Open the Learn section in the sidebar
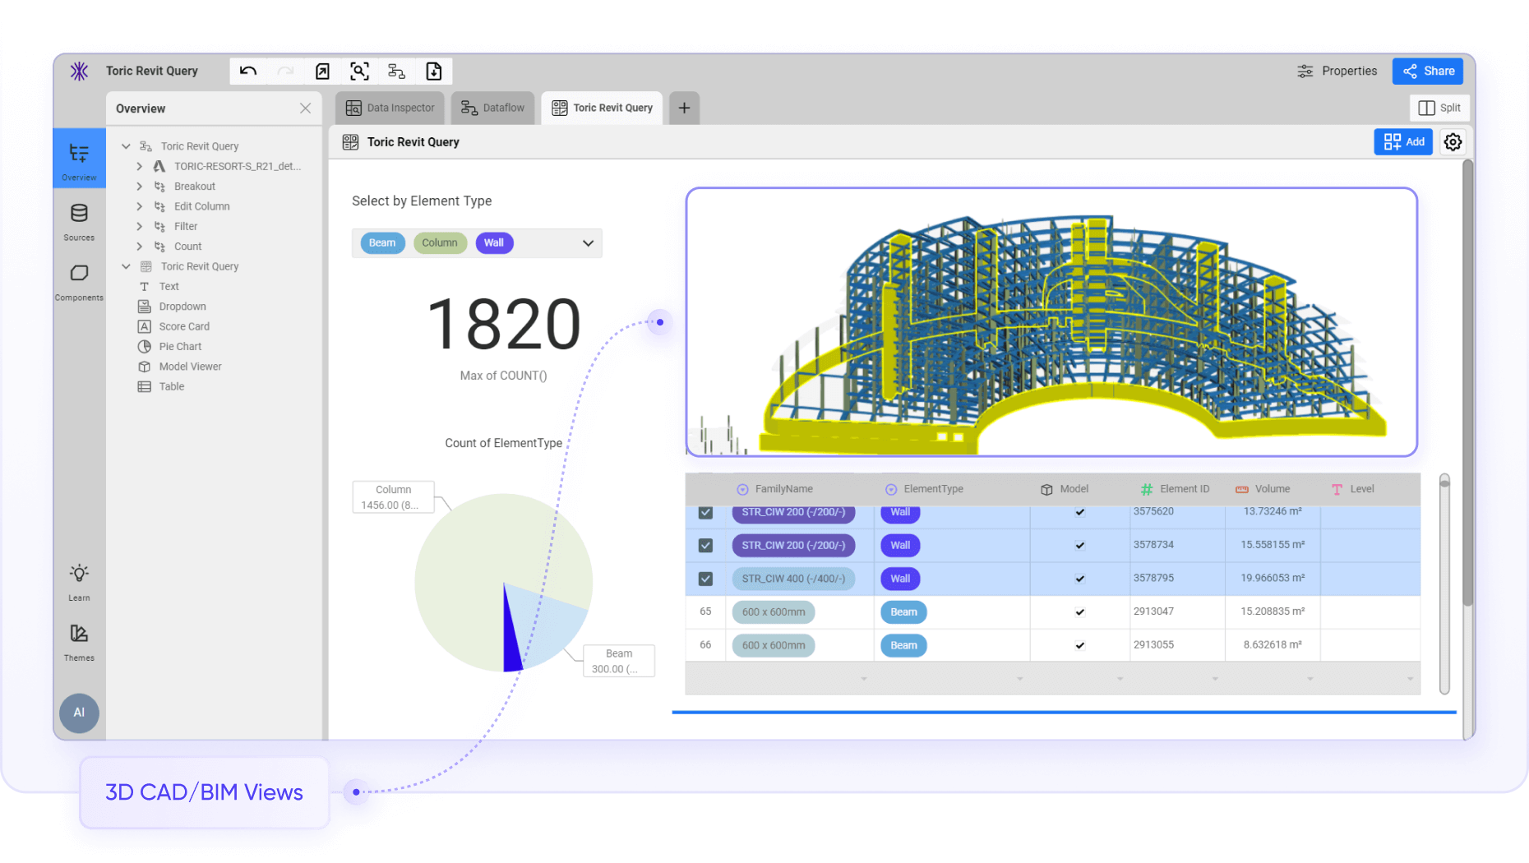1529x863 pixels. [79, 581]
